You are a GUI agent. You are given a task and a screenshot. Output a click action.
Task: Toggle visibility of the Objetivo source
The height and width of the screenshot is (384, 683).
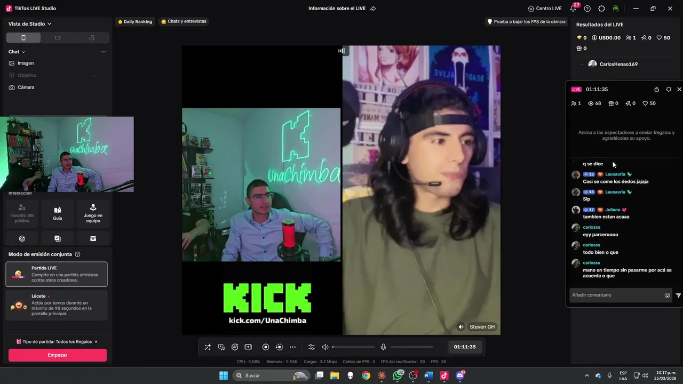pos(94,75)
